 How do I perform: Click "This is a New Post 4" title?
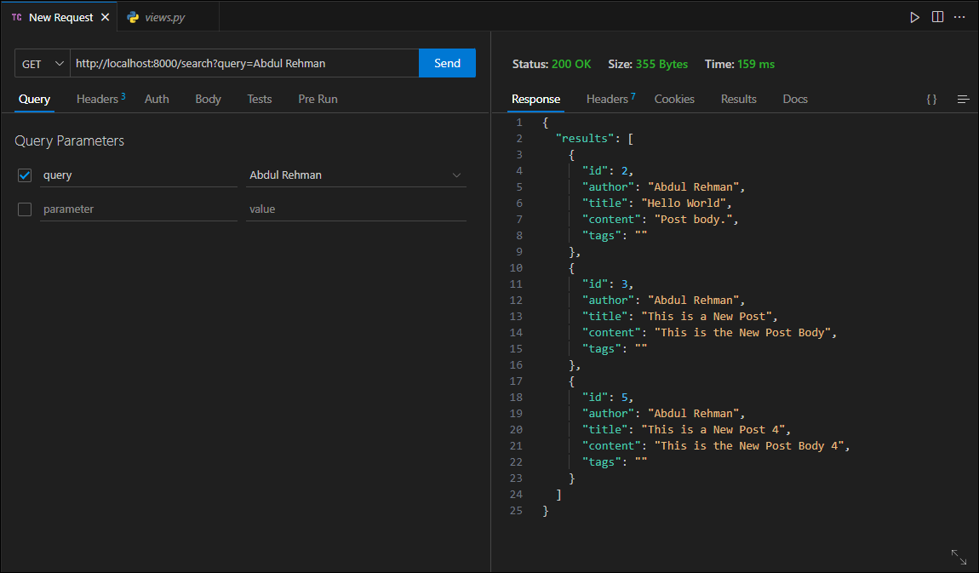click(713, 430)
